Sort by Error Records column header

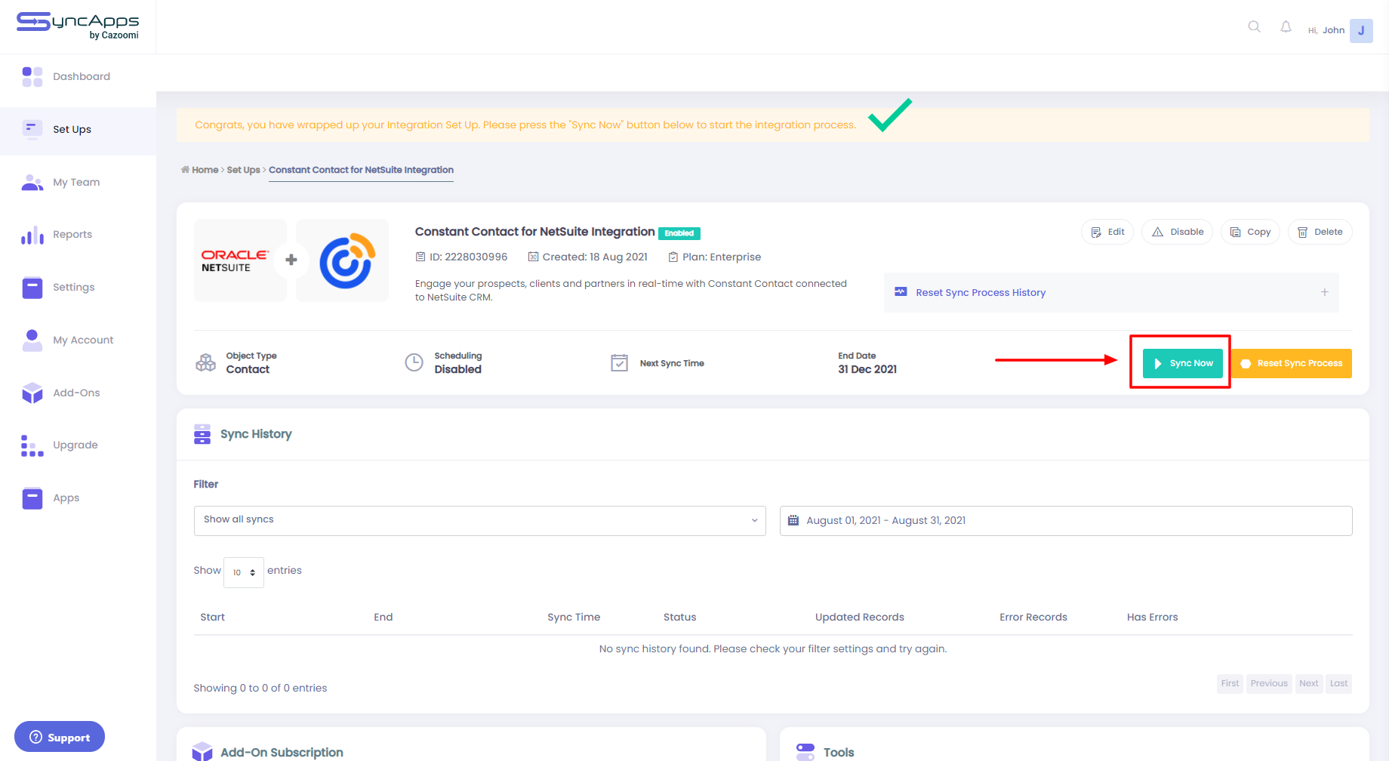(1033, 617)
